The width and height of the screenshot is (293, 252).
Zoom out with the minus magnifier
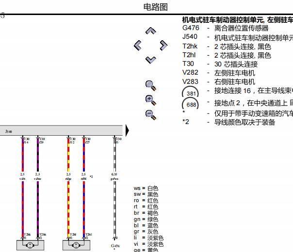150,115
